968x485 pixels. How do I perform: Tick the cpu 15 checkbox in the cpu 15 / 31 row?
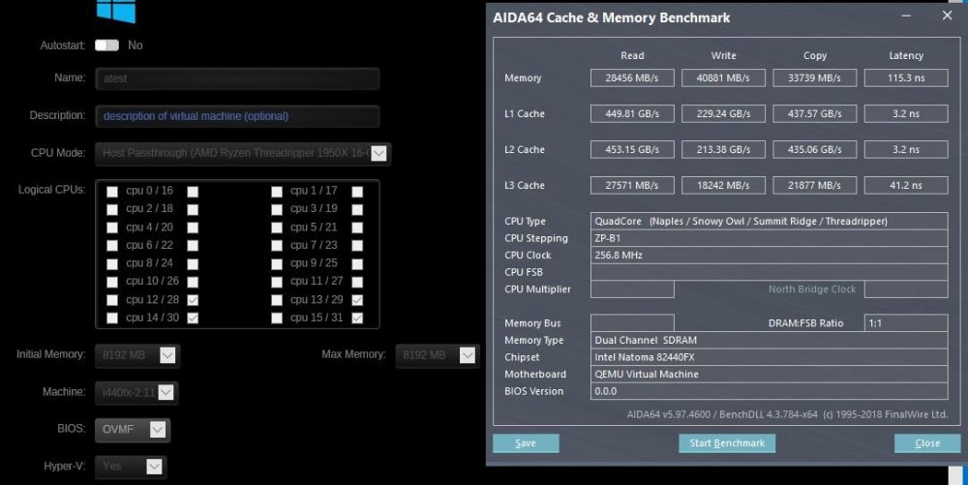277,318
